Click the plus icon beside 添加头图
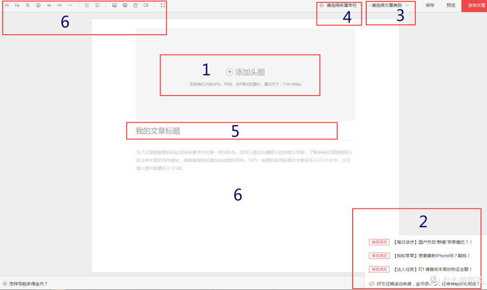 point(229,72)
